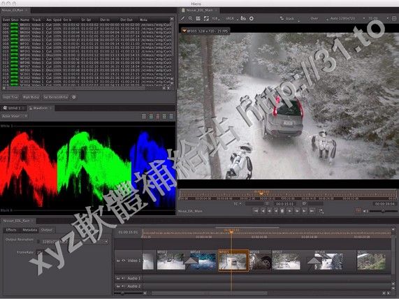Viewport: 399px width, 299px height.
Task: Toggle the Video 1 track eye visibility icon
Action: pos(124,261)
